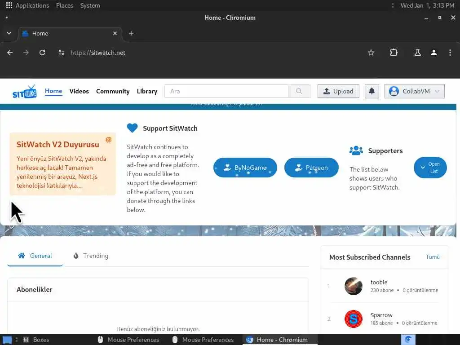Donate via the ByNoGame button
The height and width of the screenshot is (345, 460).
[x=245, y=168]
